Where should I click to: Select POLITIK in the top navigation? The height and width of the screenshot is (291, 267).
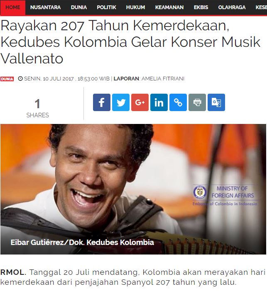pyautogui.click(x=106, y=7)
